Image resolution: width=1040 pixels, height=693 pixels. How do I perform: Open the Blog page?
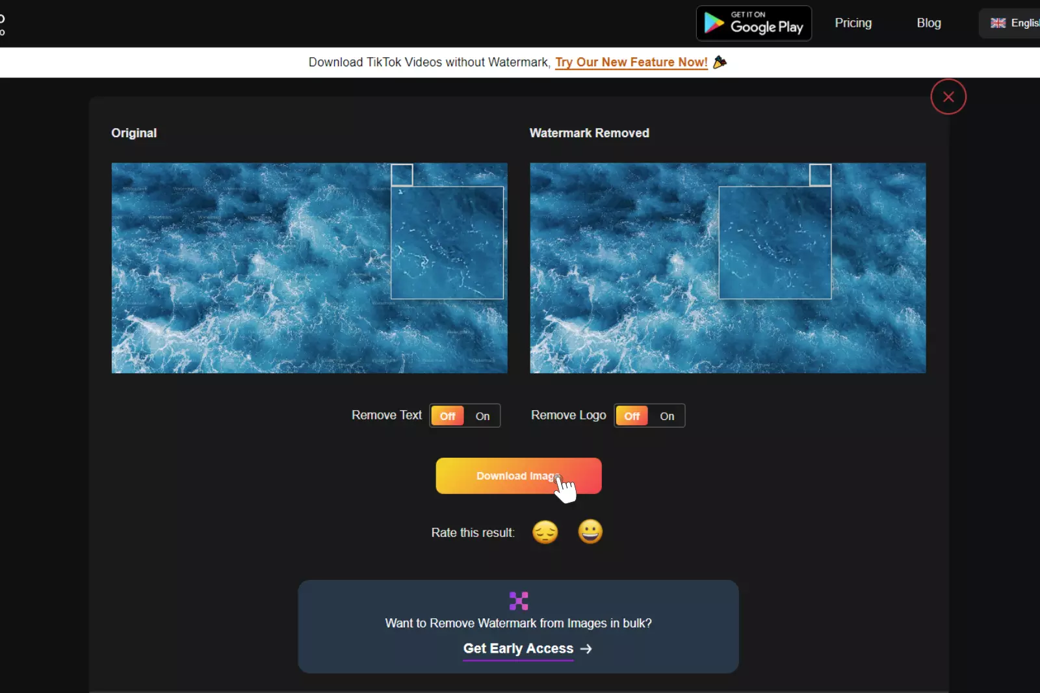[x=929, y=23]
